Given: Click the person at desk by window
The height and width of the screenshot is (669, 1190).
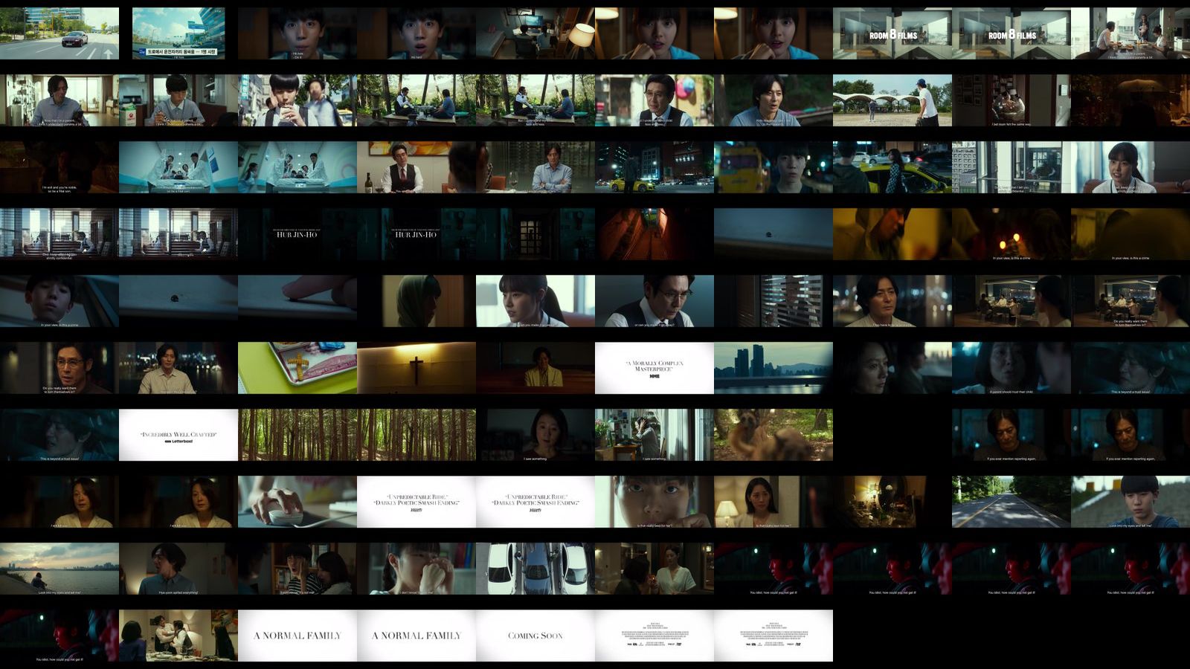Looking at the screenshot, I should point(654,435).
